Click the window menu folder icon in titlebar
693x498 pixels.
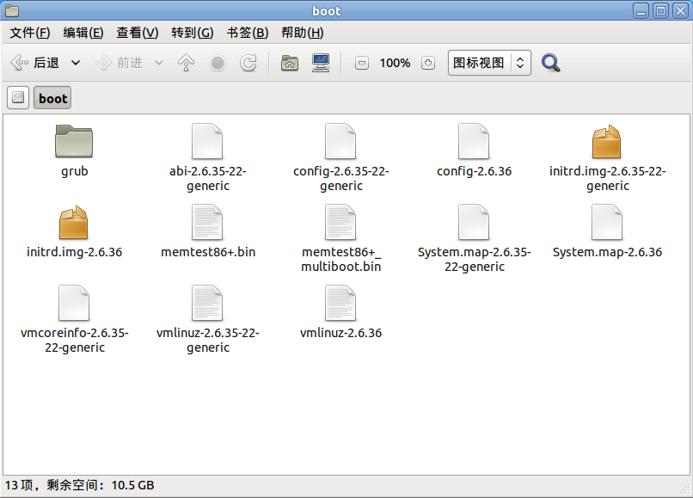[x=12, y=10]
